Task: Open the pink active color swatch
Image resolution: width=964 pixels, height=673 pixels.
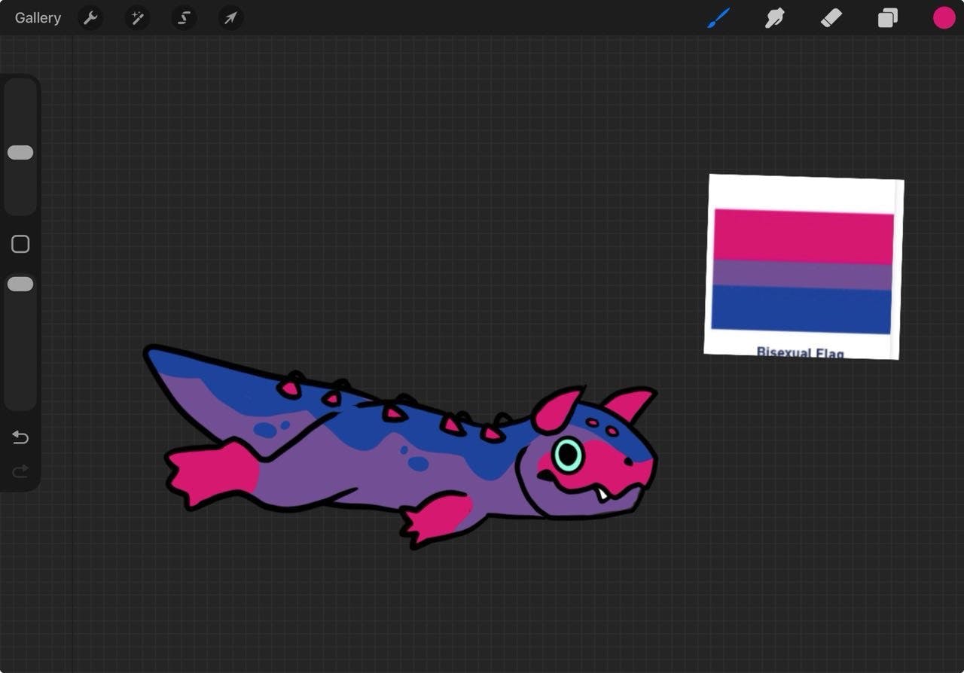Action: (x=944, y=18)
